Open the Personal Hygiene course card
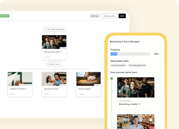 pos(89,84)
